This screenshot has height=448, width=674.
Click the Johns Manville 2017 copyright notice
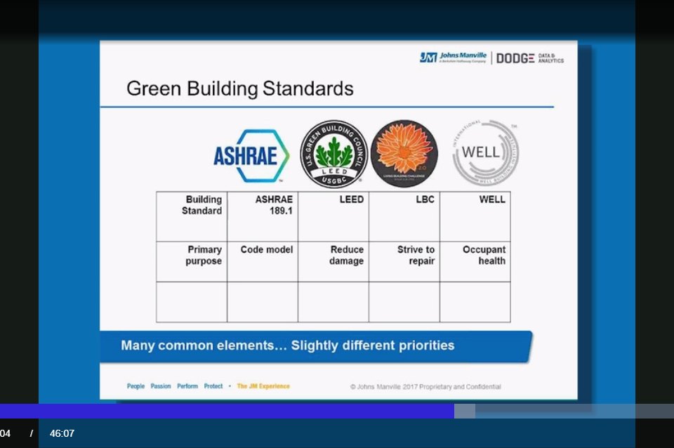(425, 387)
